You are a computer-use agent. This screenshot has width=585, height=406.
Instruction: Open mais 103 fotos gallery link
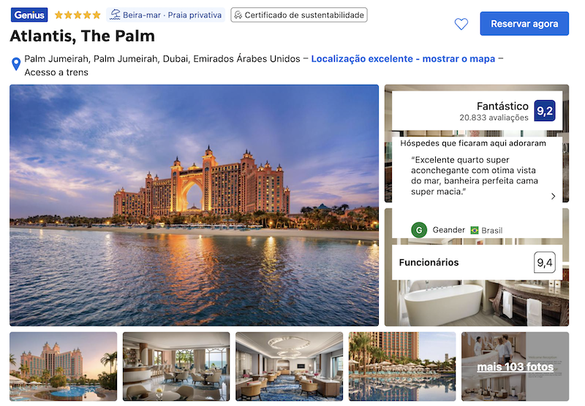tap(516, 367)
